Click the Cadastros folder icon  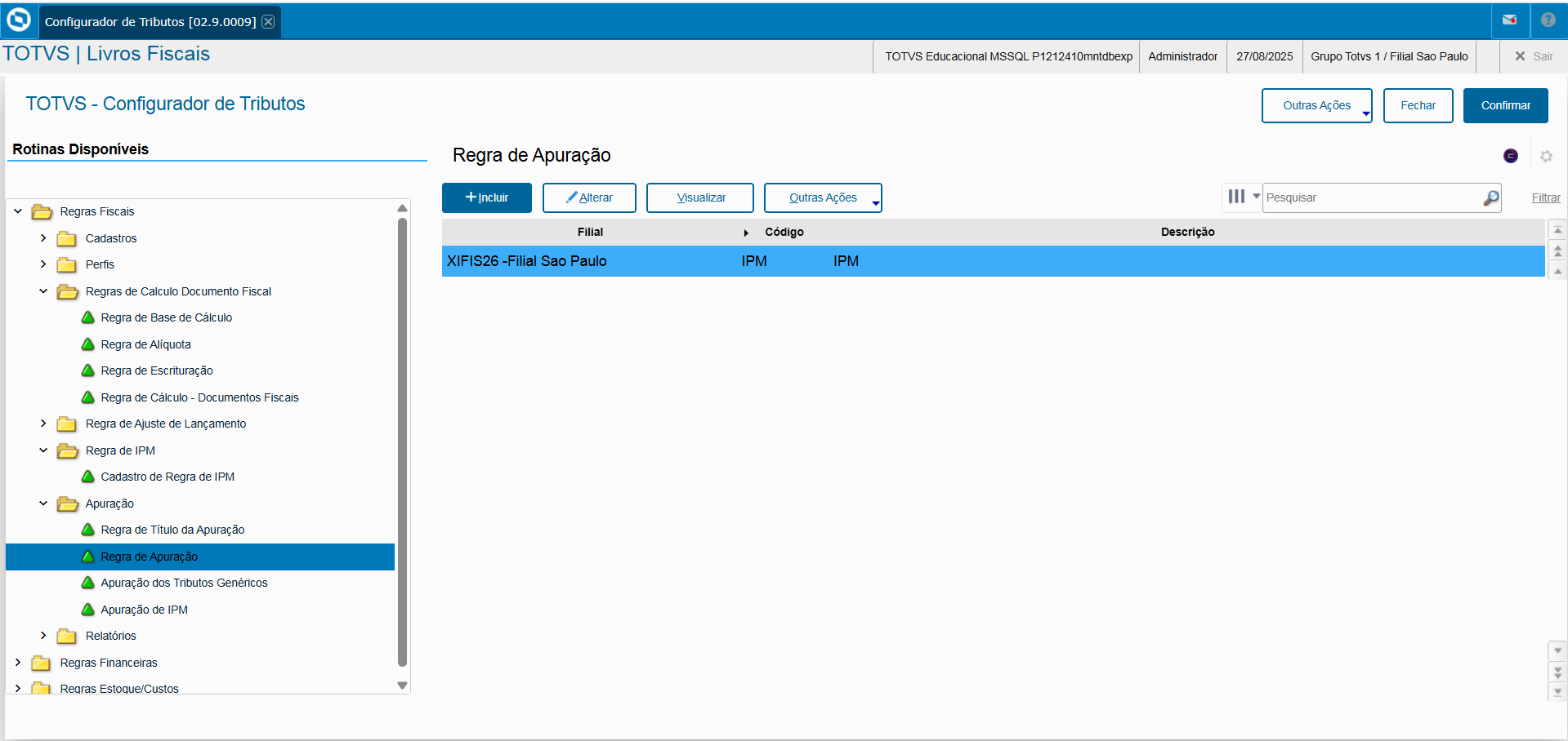pyautogui.click(x=67, y=238)
